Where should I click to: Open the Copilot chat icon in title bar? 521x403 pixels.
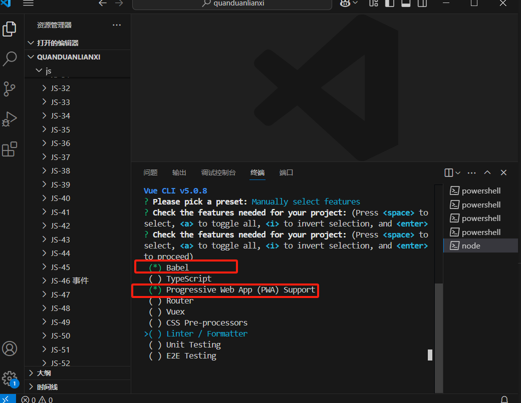345,3
